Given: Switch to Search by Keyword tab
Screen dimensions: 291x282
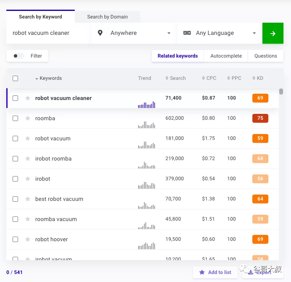Looking at the screenshot, I should click(40, 16).
